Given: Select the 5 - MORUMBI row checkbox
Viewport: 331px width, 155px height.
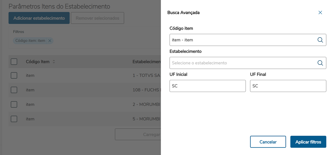Looking at the screenshot, I should (14, 119).
